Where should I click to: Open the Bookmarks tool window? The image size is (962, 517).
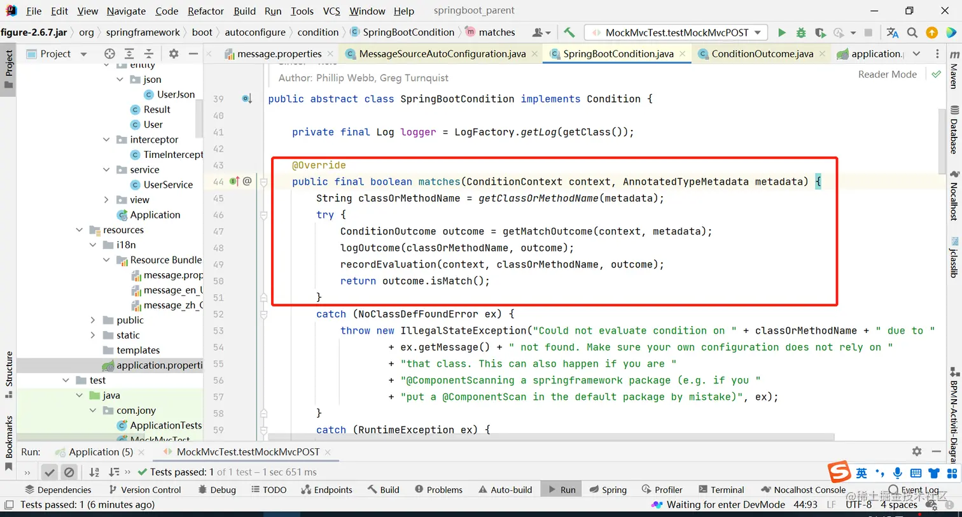[9, 443]
